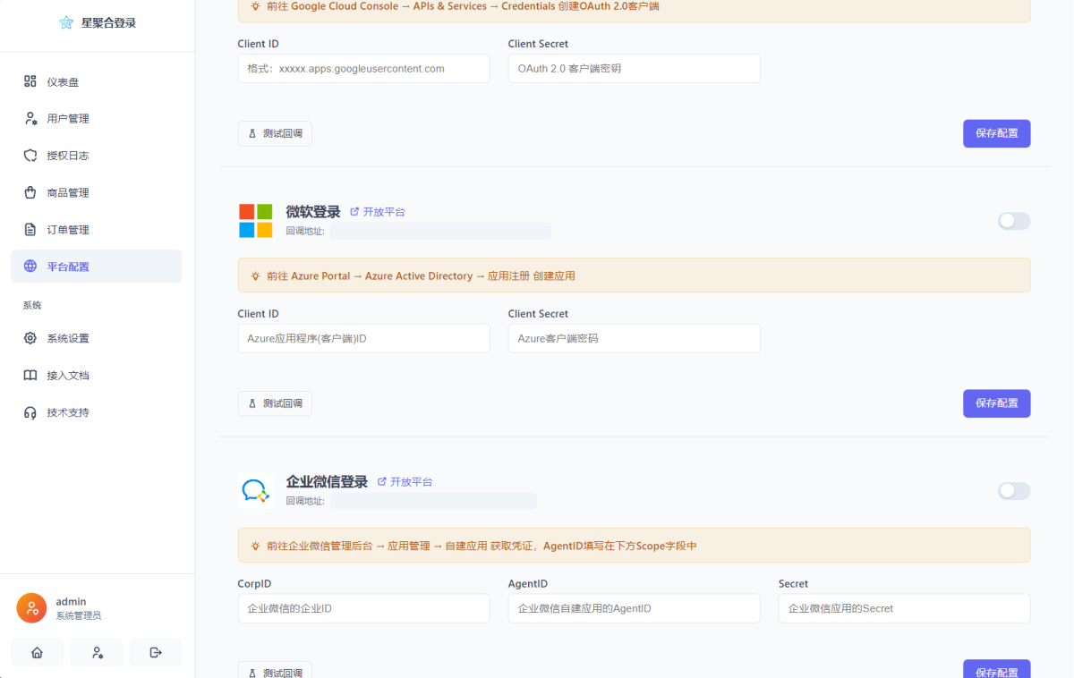
Task: Click the 订单管理 document icon
Action: [x=30, y=230]
